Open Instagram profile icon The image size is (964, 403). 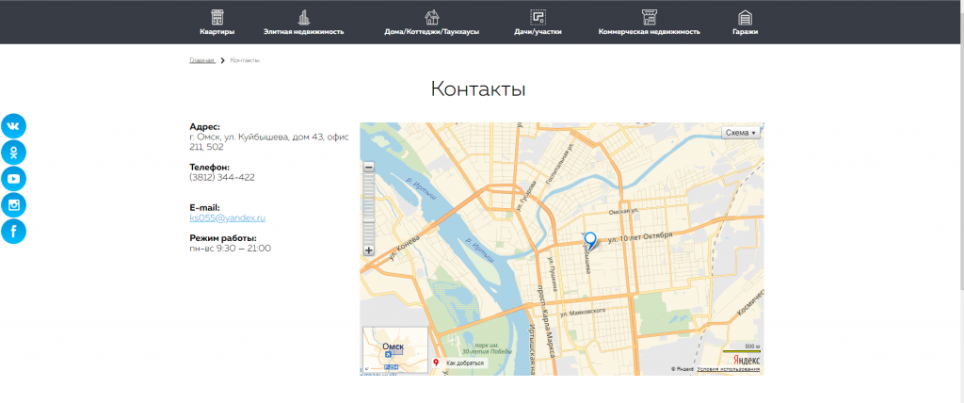pos(14,205)
